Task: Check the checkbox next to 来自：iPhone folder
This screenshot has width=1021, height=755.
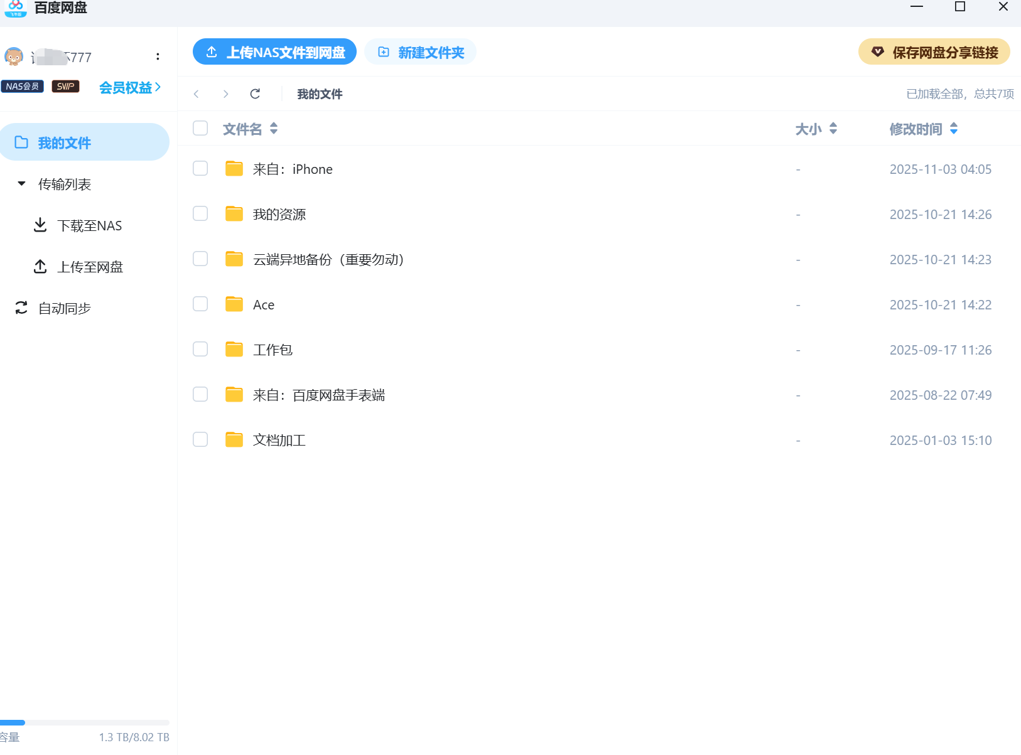Action: pyautogui.click(x=200, y=168)
